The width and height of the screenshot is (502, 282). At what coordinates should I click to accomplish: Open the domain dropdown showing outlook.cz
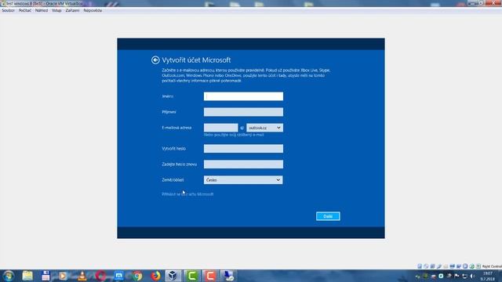point(265,128)
